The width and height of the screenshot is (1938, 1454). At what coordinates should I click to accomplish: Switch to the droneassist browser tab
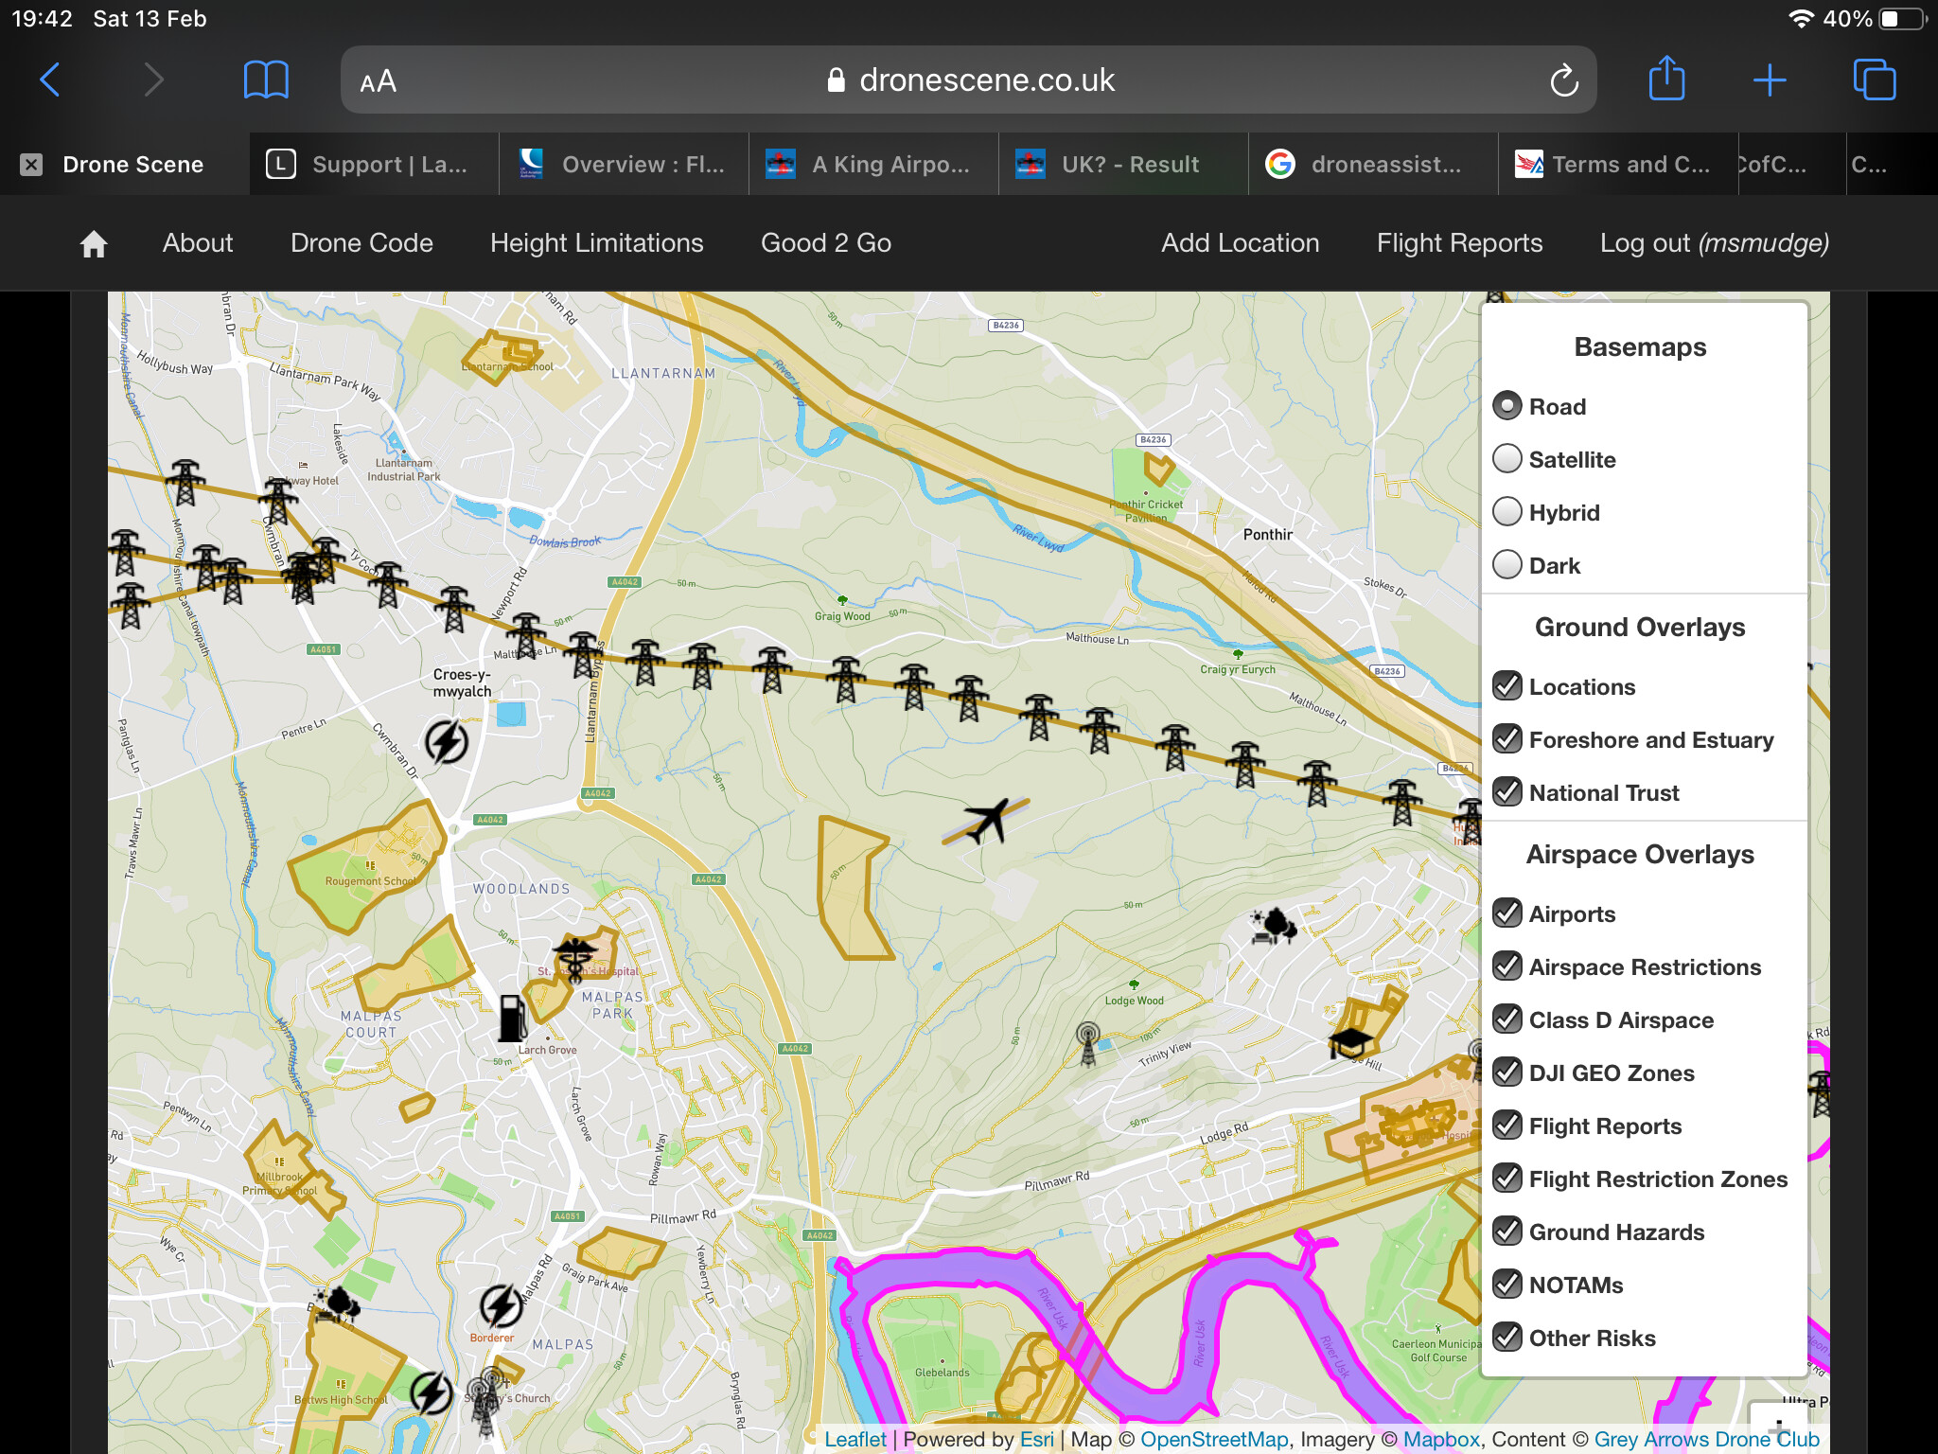[x=1372, y=165]
